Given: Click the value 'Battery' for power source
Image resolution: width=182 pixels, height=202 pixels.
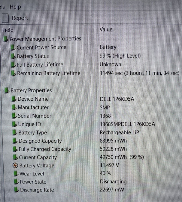Looking at the screenshot, I should point(108,47).
